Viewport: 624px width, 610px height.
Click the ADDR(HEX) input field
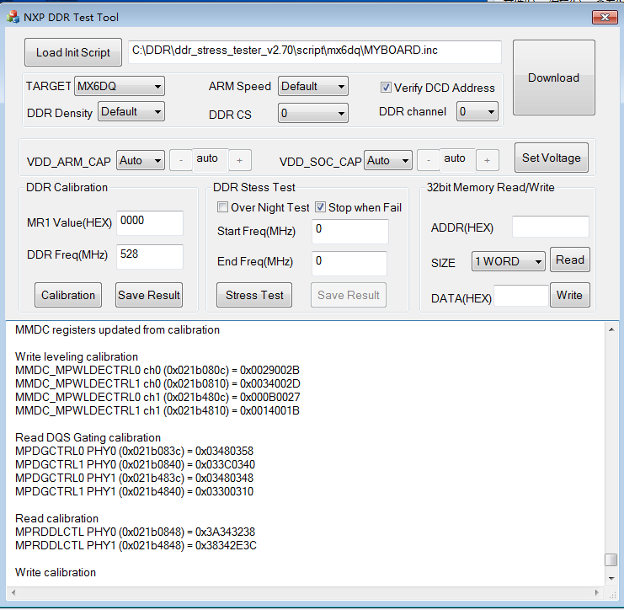(x=551, y=227)
